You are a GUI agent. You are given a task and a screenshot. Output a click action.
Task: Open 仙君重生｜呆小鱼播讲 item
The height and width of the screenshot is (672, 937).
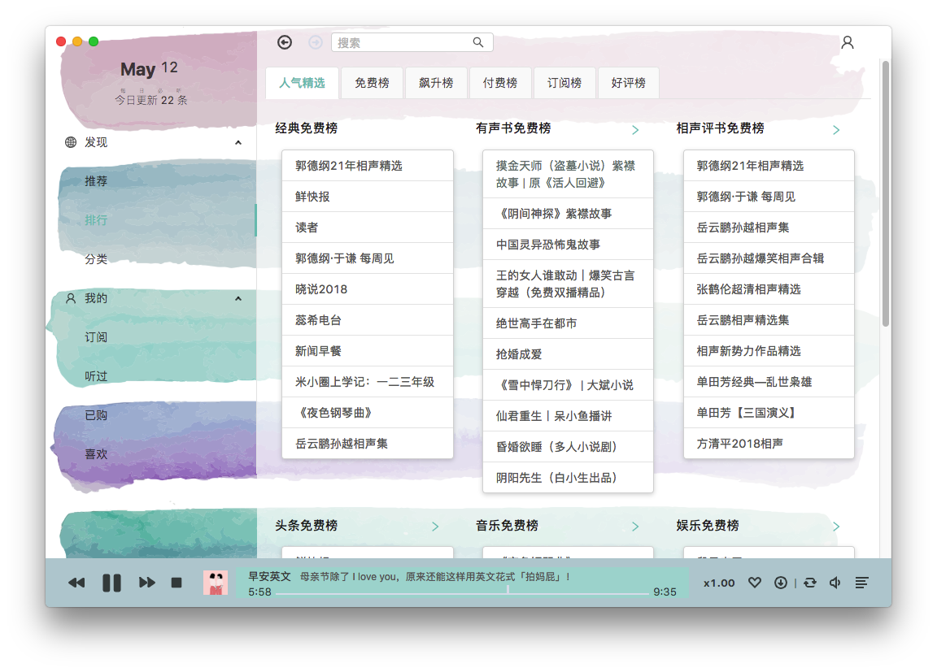coord(568,416)
